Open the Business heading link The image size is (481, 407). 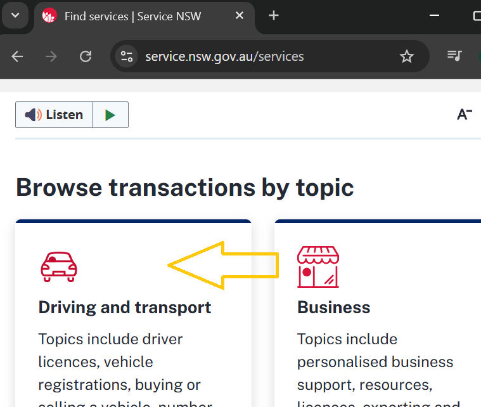[333, 307]
